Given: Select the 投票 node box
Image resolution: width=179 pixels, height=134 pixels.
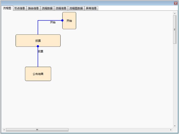Looking at the screenshot, I should pyautogui.click(x=38, y=41).
